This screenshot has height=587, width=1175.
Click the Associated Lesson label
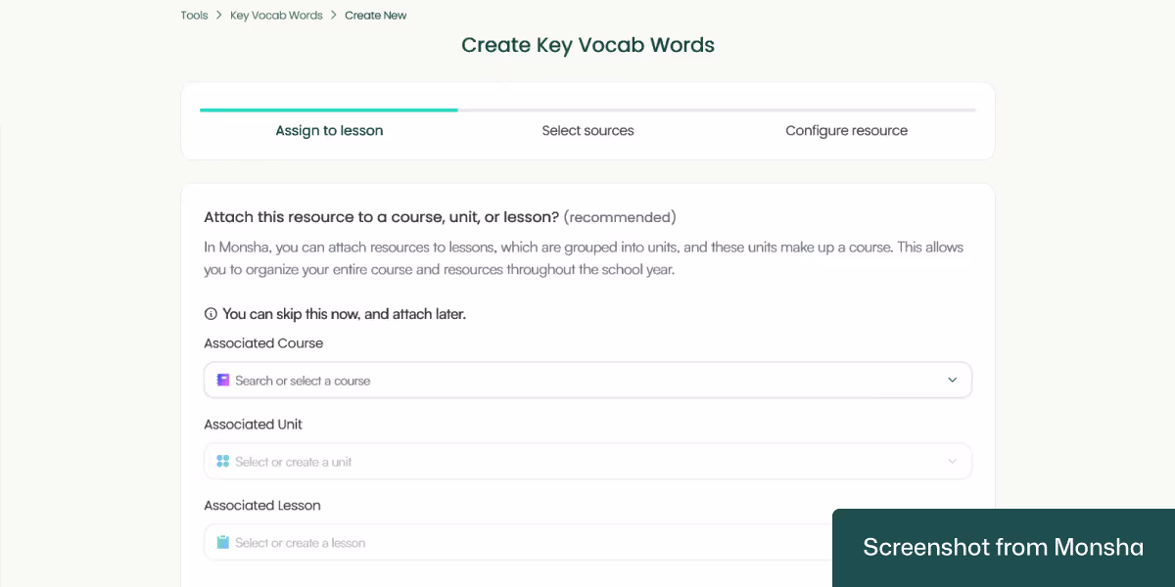coord(262,506)
